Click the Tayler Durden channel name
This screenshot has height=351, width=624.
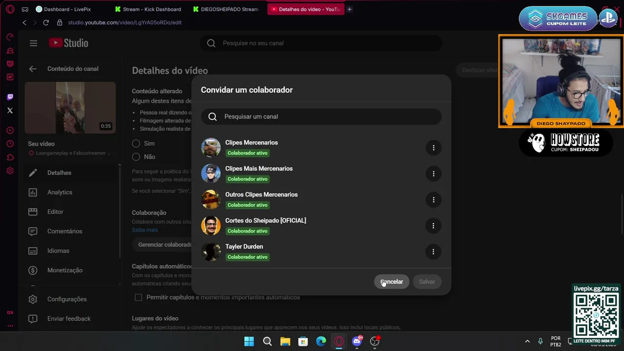(x=244, y=247)
